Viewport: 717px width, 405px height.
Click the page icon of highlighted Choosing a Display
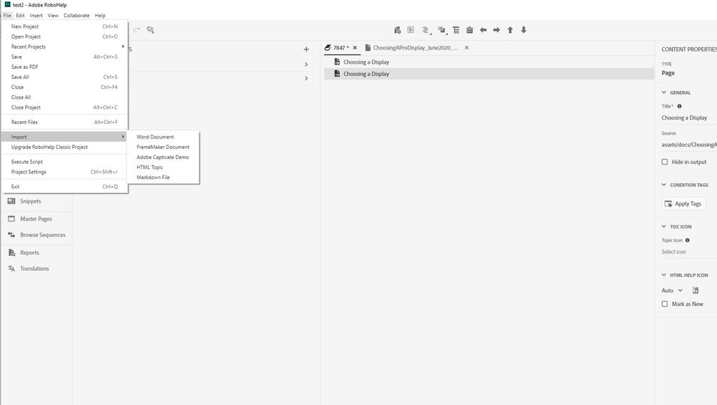pos(337,74)
